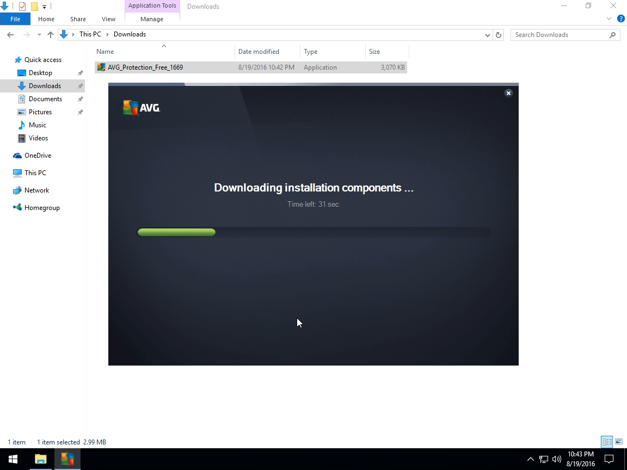The width and height of the screenshot is (627, 470).
Task: Switch to the Home ribbon tab
Action: [46, 19]
